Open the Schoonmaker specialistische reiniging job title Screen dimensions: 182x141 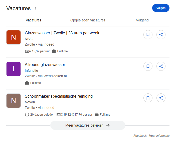point(59,96)
